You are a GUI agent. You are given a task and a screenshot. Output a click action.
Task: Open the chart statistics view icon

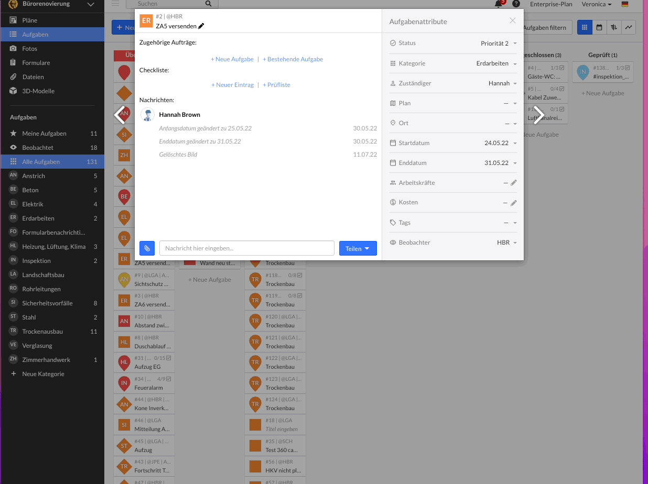click(629, 27)
